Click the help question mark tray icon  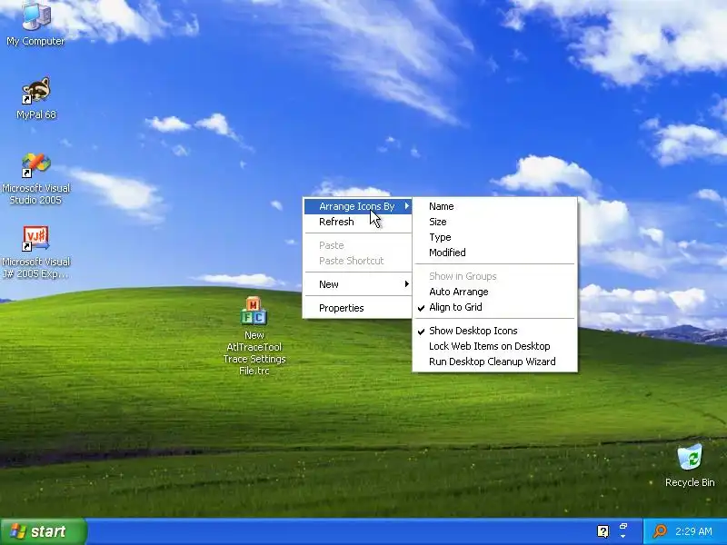(603, 531)
